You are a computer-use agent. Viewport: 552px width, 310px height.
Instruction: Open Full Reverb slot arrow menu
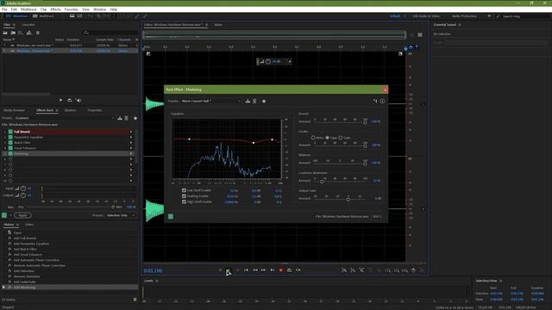click(x=131, y=132)
